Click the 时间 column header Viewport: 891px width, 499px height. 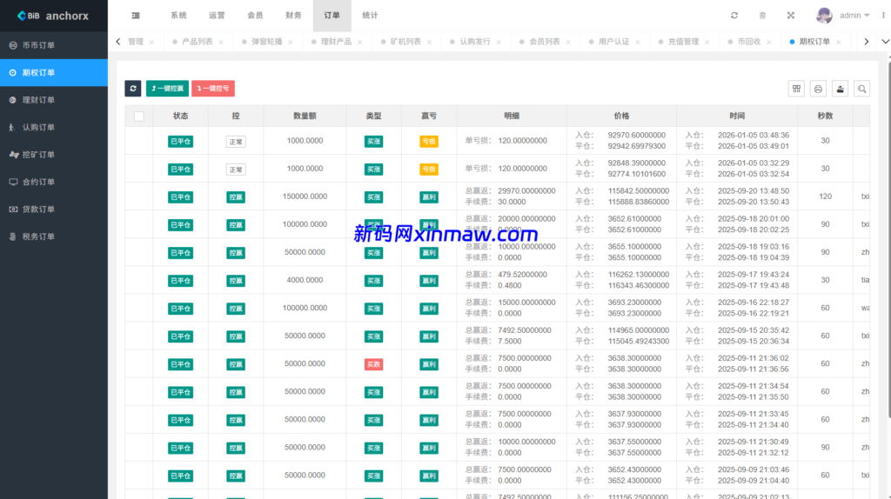pos(737,116)
